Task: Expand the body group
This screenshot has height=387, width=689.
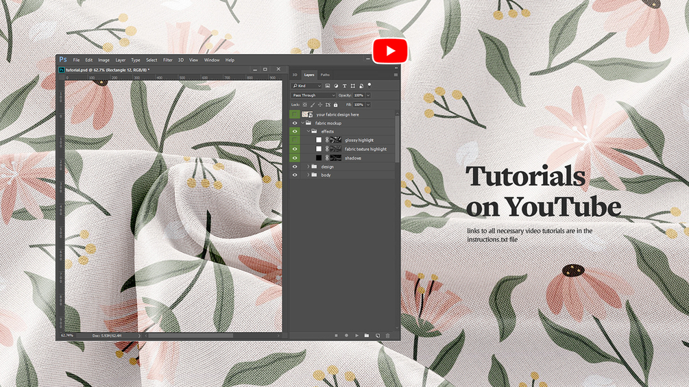Action: coord(308,175)
